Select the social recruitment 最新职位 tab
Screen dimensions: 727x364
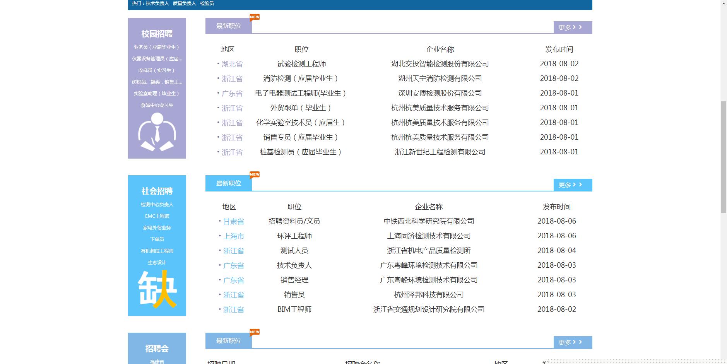[x=228, y=183]
